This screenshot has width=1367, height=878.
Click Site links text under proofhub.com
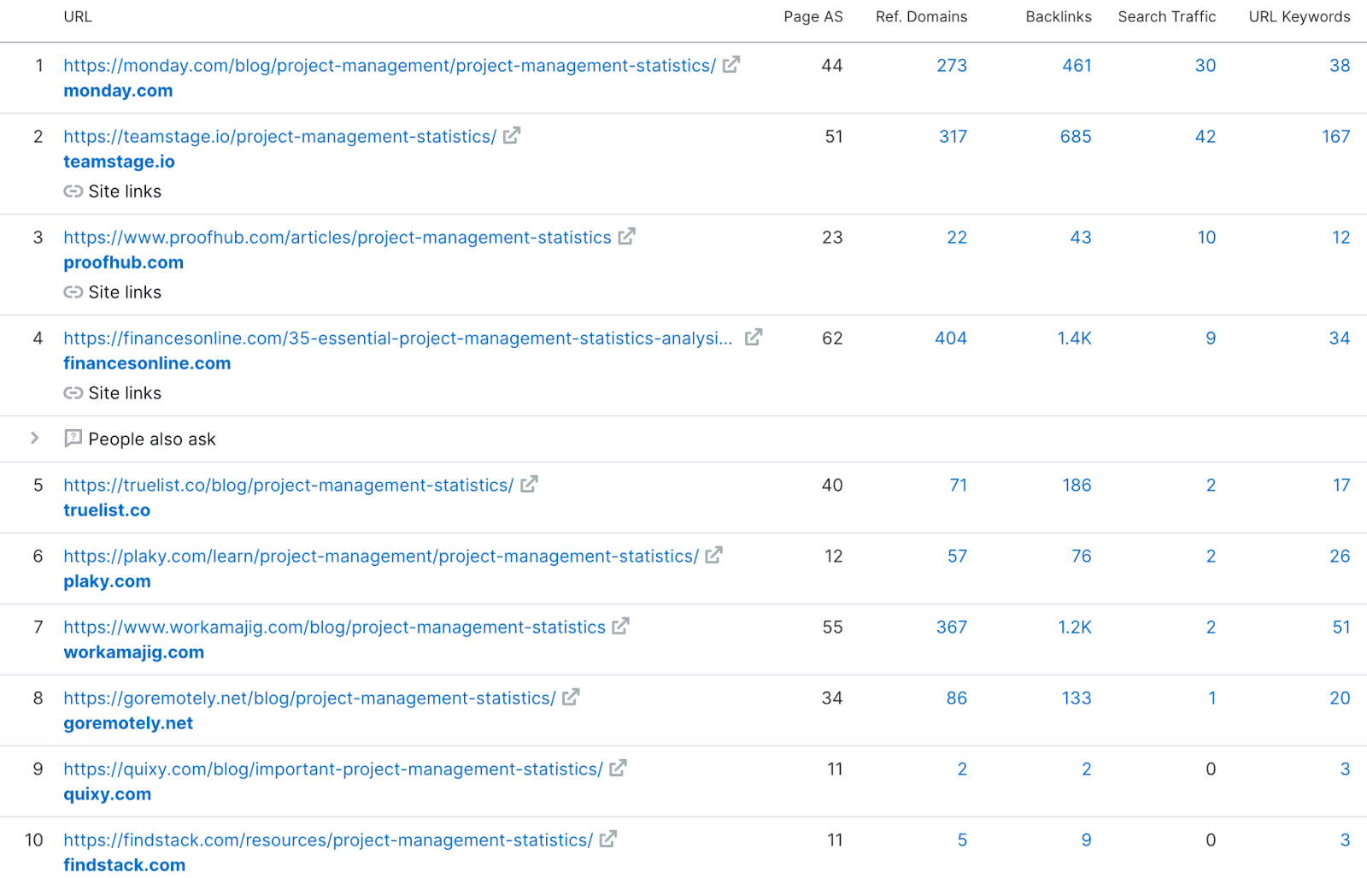(x=125, y=292)
